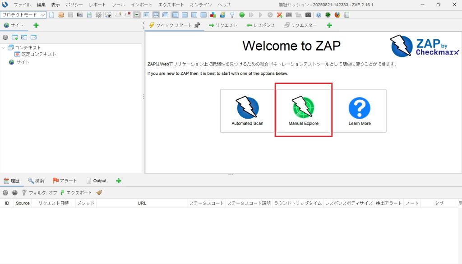Open the Learn More help button
This screenshot has height=264, width=462.
[360, 111]
